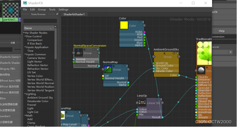Click the AmbientGroundSky Sky Color input socket
This screenshot has width=237, height=127.
click(x=154, y=68)
